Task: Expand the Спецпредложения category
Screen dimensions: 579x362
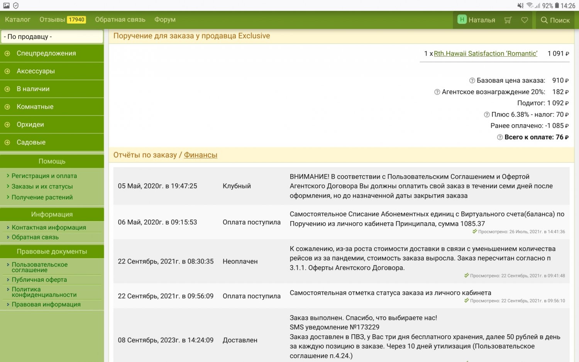Action: coord(7,54)
